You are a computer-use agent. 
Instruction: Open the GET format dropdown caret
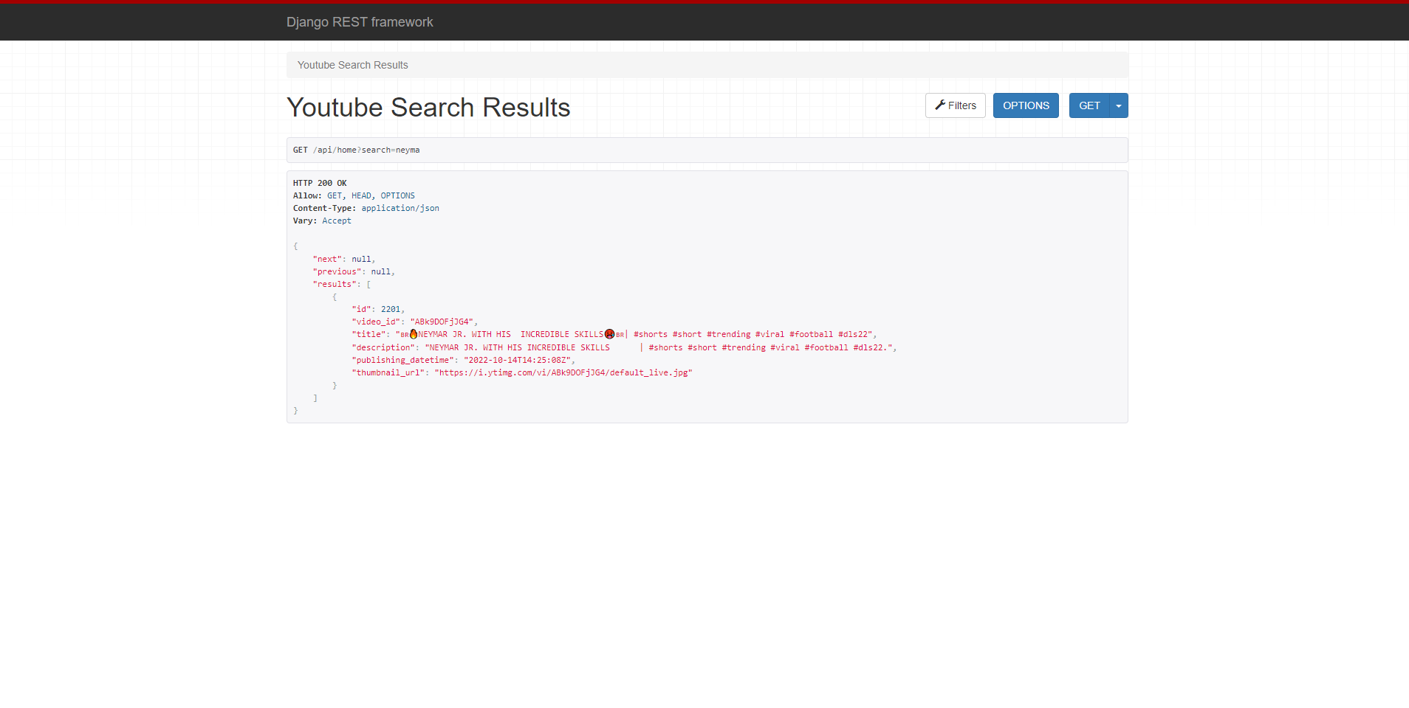coord(1117,105)
